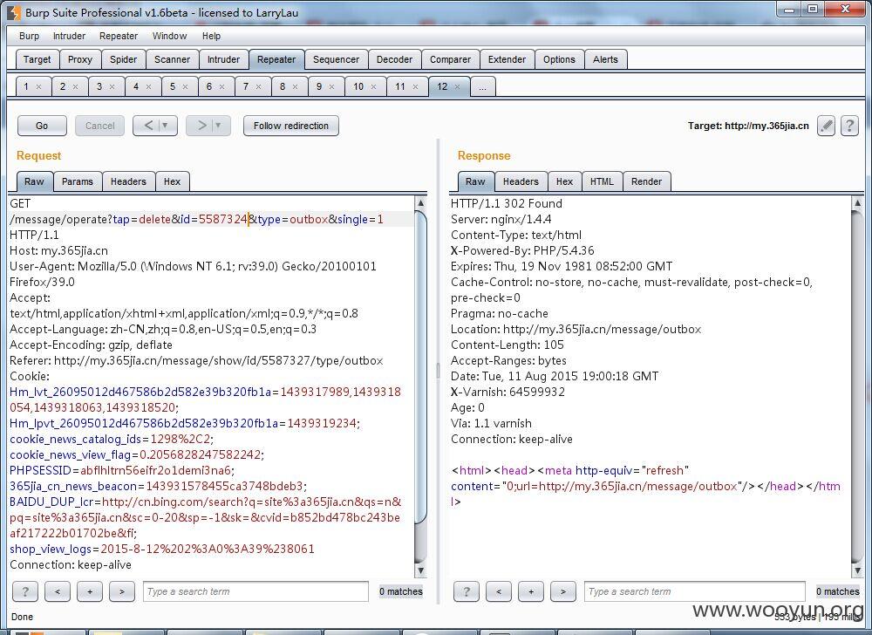Focus the request search term field
This screenshot has width=872, height=635.
(255, 591)
